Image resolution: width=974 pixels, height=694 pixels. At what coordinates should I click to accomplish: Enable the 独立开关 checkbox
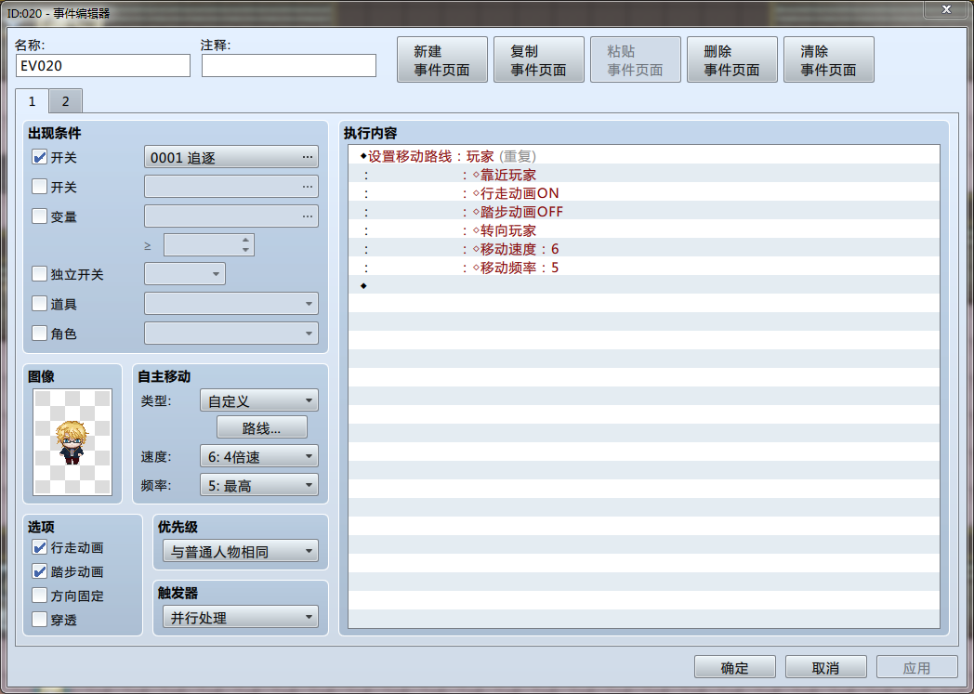(39, 274)
